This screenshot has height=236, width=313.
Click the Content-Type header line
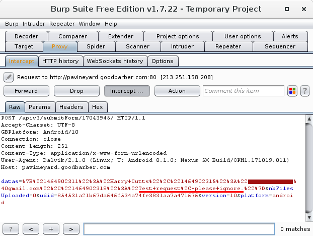point(84,153)
